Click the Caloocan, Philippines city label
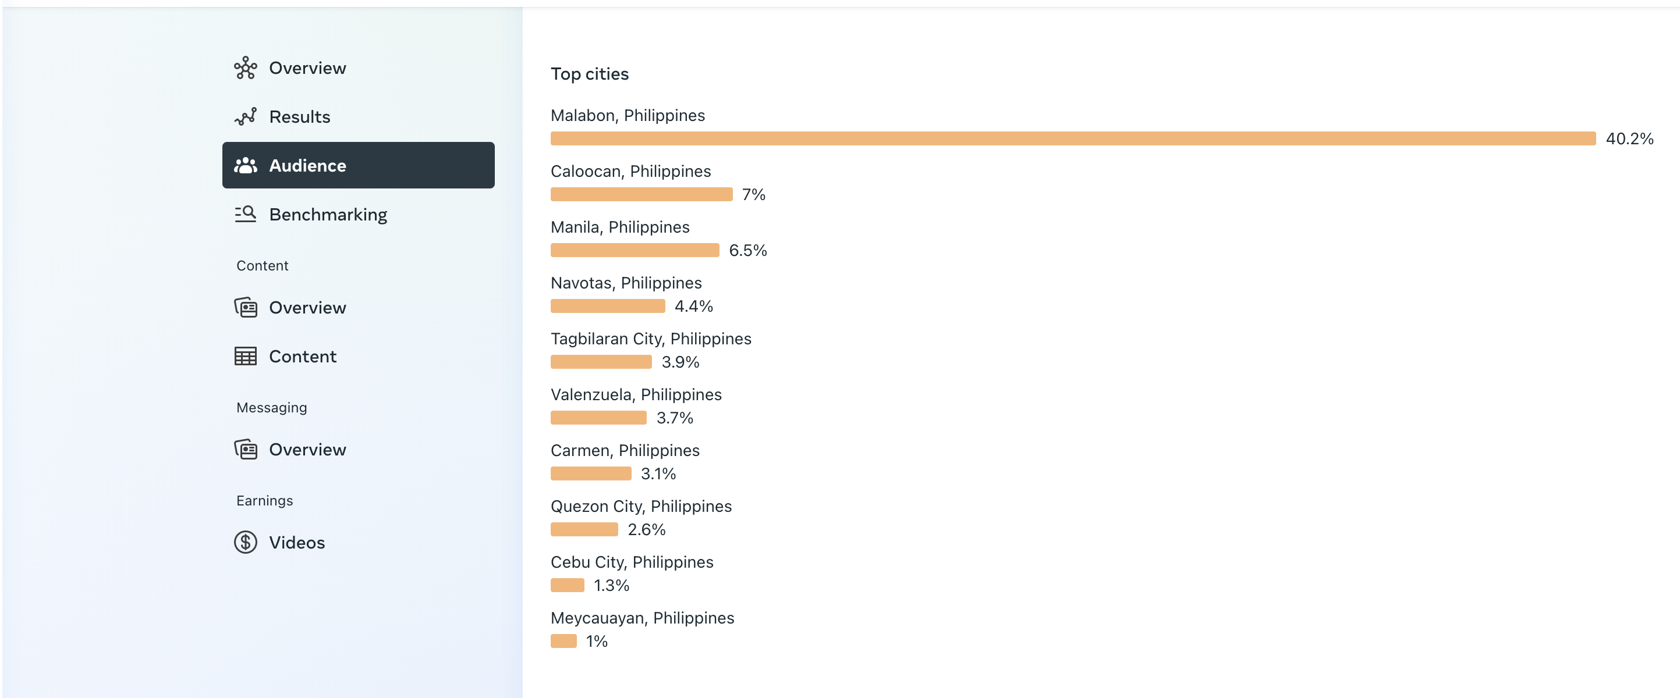Image resolution: width=1680 pixels, height=698 pixels. [x=630, y=172]
